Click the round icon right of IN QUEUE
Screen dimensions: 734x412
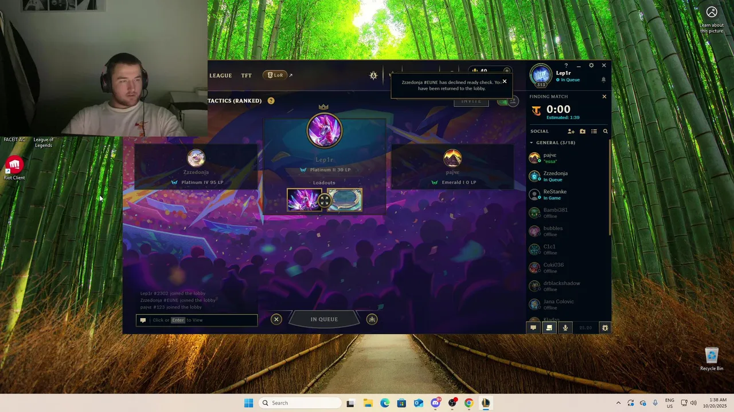click(372, 319)
